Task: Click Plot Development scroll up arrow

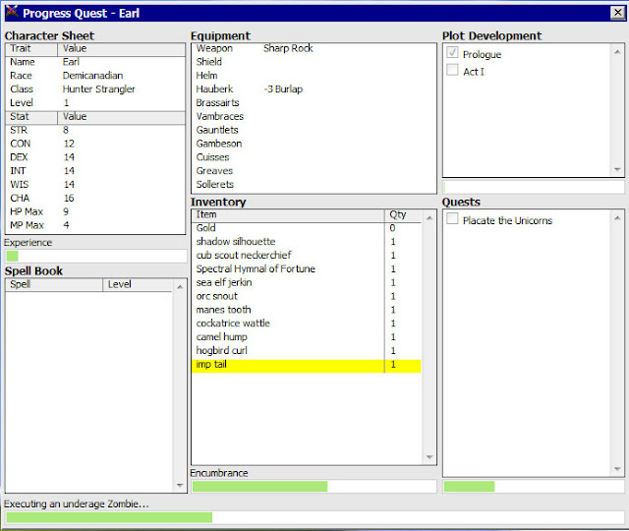Action: click(617, 51)
